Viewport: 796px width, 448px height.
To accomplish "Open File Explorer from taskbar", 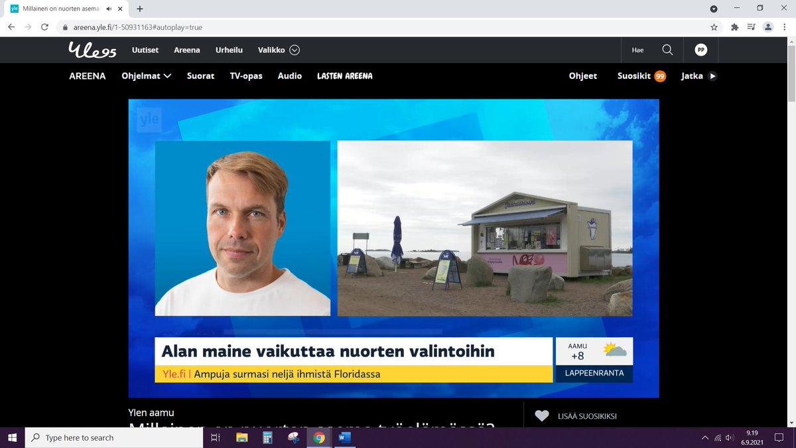I will click(x=242, y=437).
